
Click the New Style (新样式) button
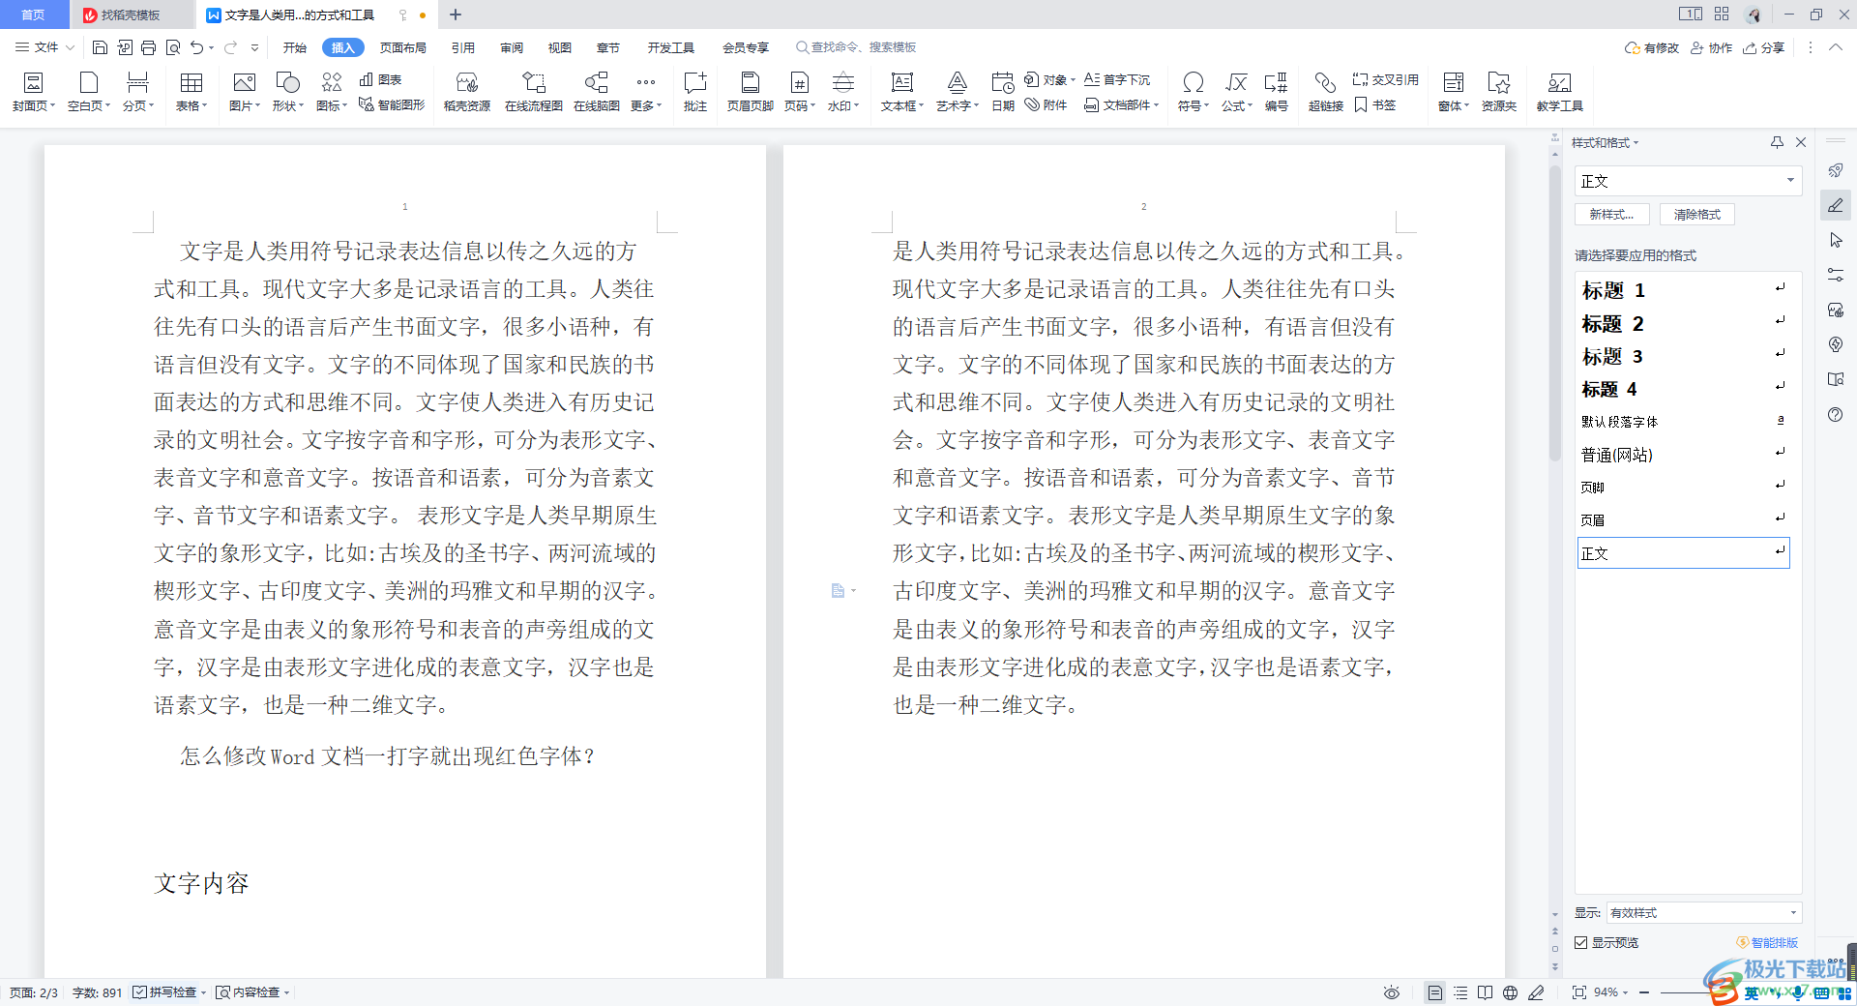(x=1611, y=215)
